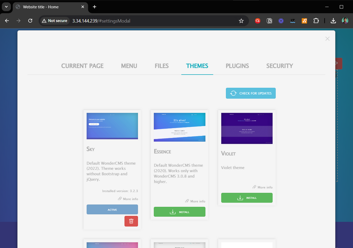Image resolution: width=353 pixels, height=248 pixels.
Task: Click the orange music-note extension icon
Action: (304, 21)
